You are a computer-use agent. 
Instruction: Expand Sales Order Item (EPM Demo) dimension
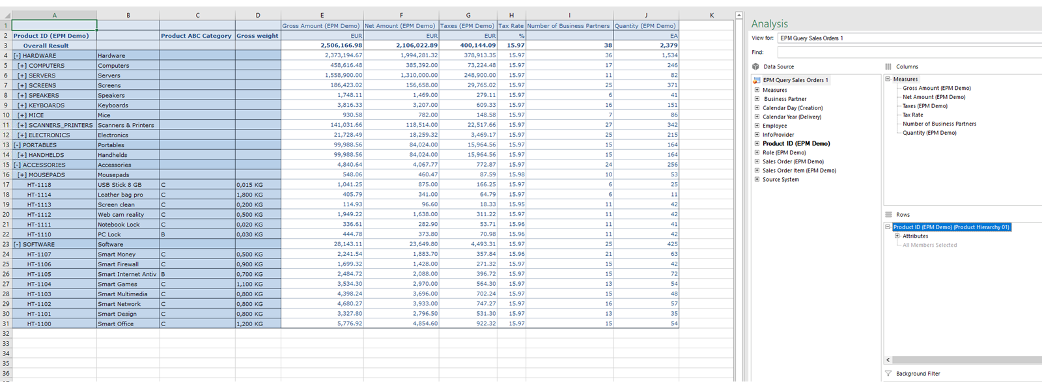click(x=757, y=171)
